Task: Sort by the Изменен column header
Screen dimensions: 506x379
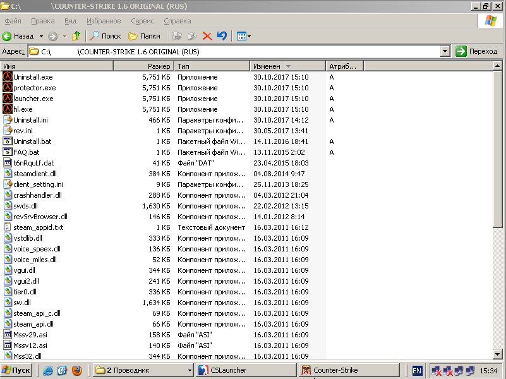Action: point(287,66)
